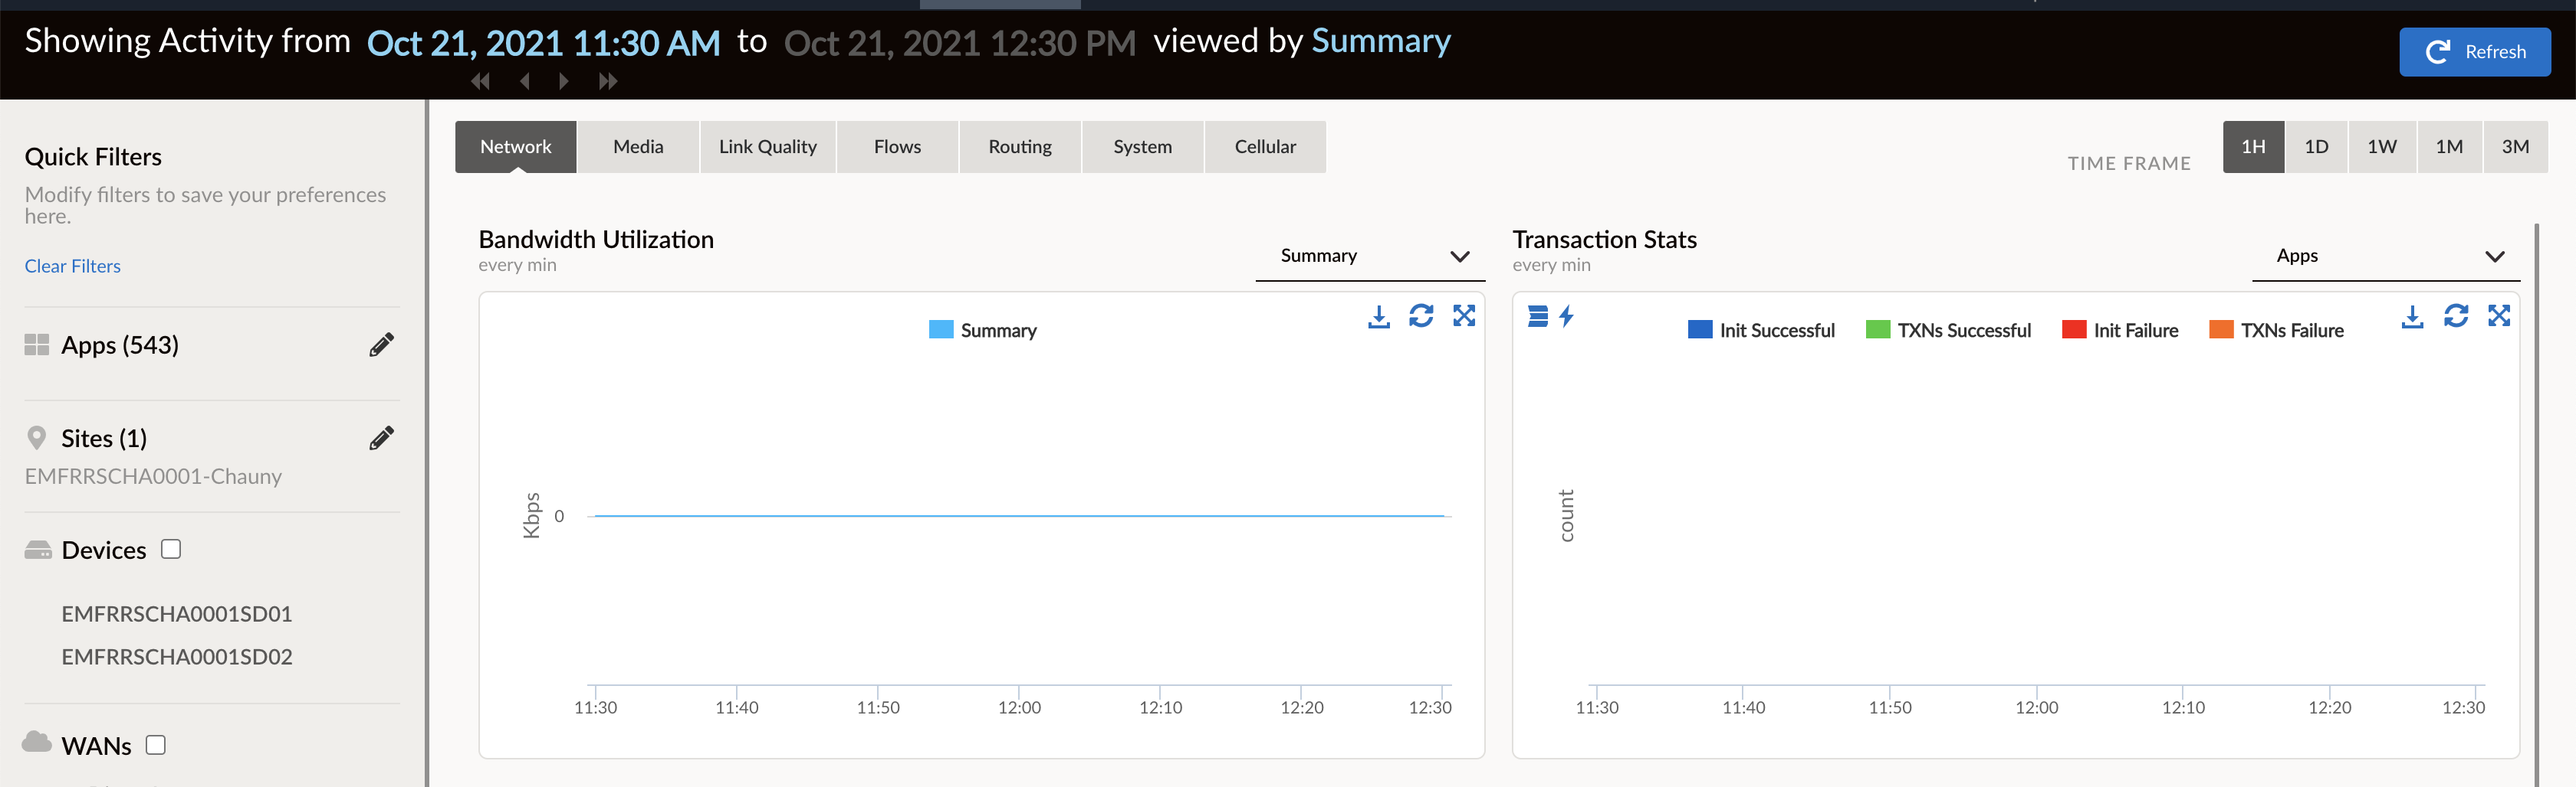Image resolution: width=2576 pixels, height=787 pixels.
Task: Edit the Apps filter with pencil icon
Action: [x=381, y=345]
